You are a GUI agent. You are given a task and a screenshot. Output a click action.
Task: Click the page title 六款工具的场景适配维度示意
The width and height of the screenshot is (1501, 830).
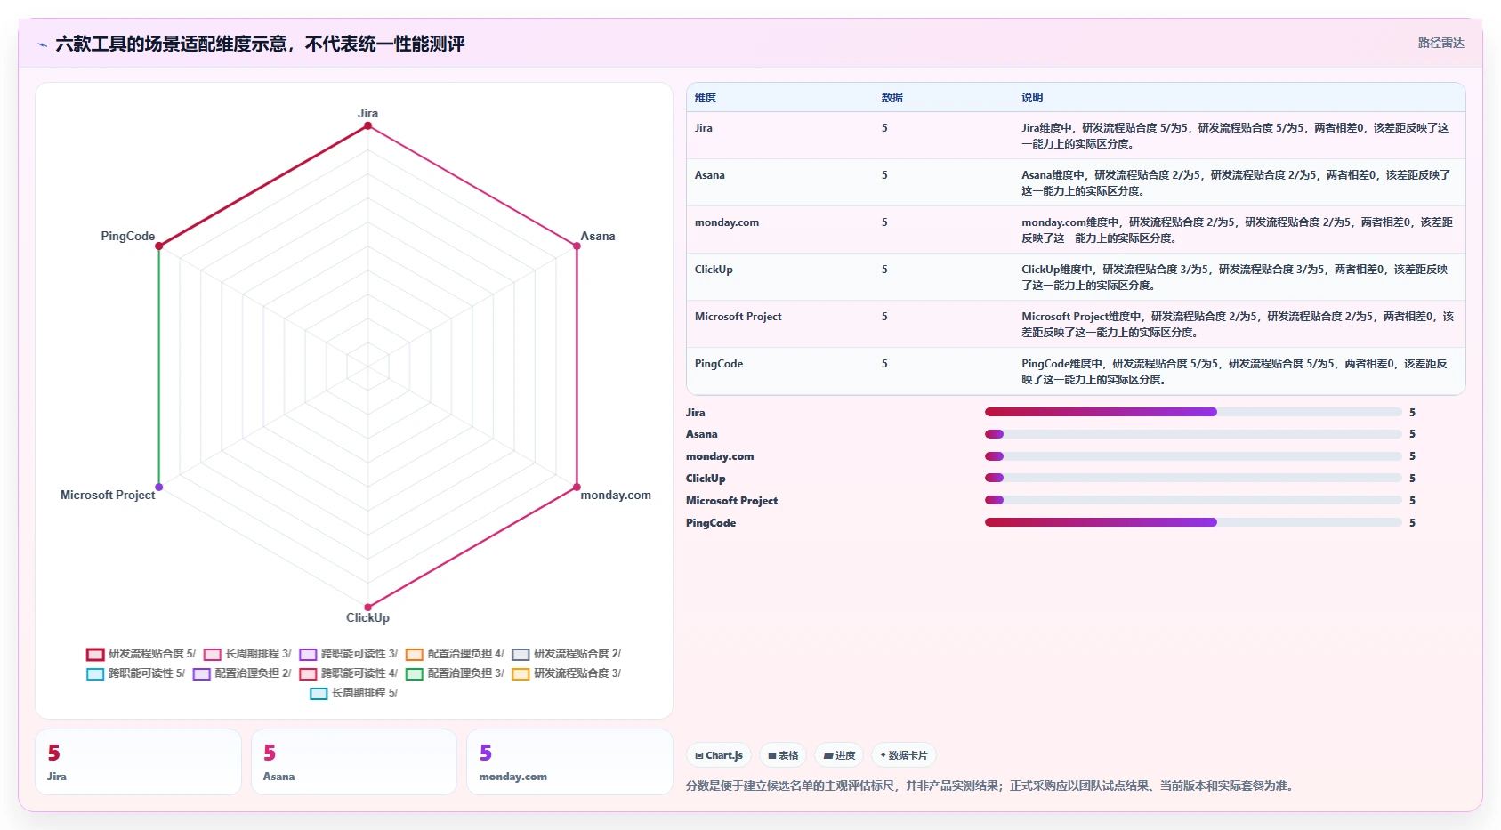(260, 44)
